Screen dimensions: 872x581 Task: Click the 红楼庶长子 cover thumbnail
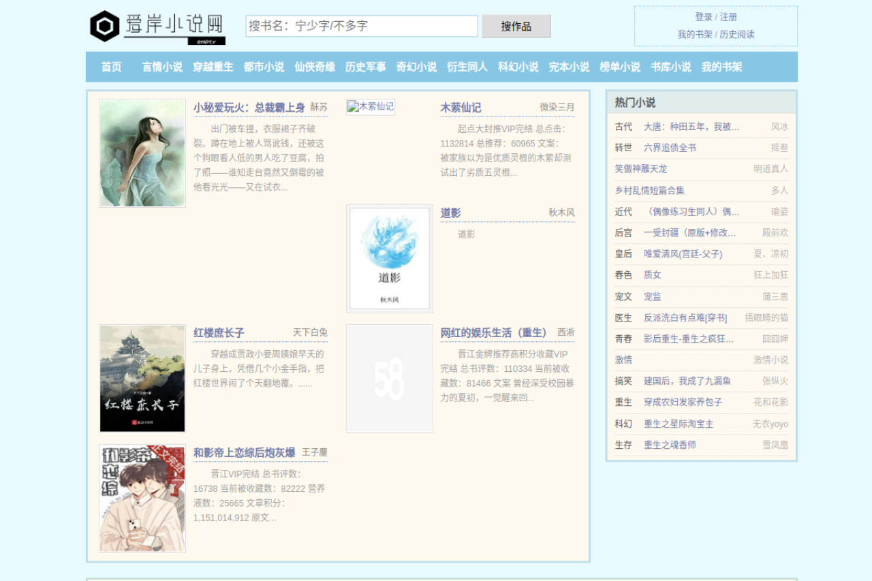click(142, 378)
